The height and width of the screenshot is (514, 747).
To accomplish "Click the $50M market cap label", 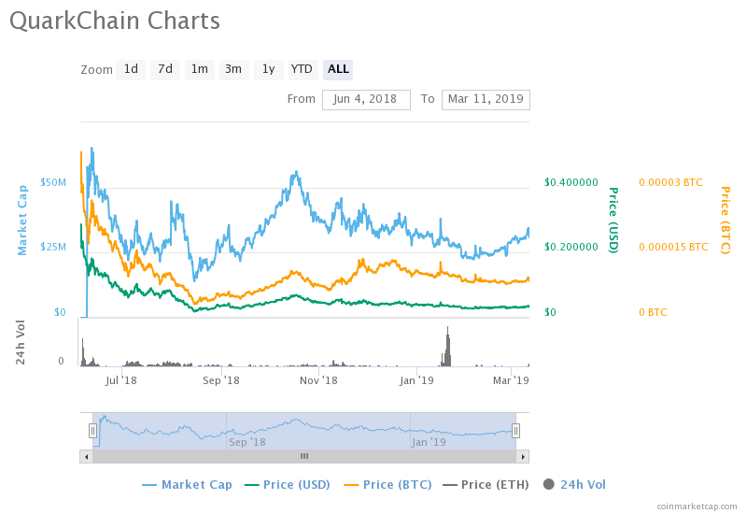I will (x=53, y=182).
